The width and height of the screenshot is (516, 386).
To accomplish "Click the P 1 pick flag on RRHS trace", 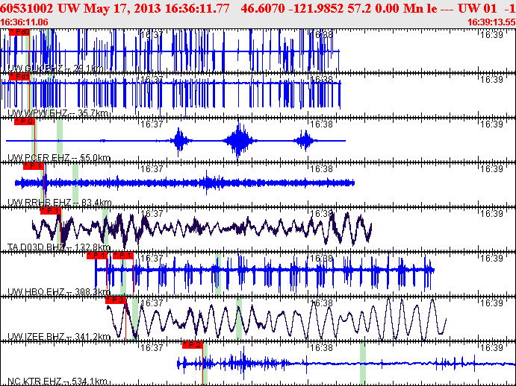I will [x=34, y=166].
